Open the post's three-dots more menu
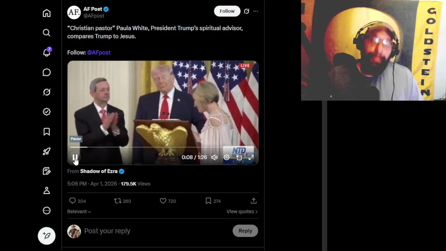This screenshot has width=446, height=251. 255,11
